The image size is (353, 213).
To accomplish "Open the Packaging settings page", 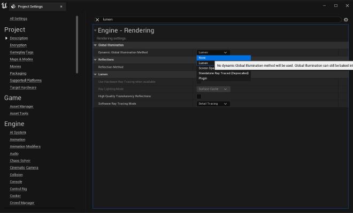I will click(x=18, y=74).
